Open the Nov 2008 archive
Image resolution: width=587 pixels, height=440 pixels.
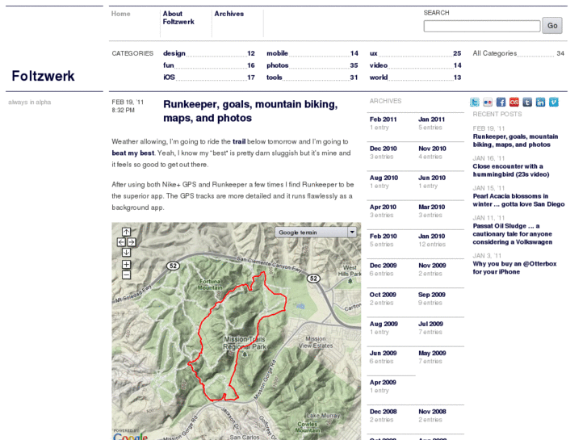[432, 411]
